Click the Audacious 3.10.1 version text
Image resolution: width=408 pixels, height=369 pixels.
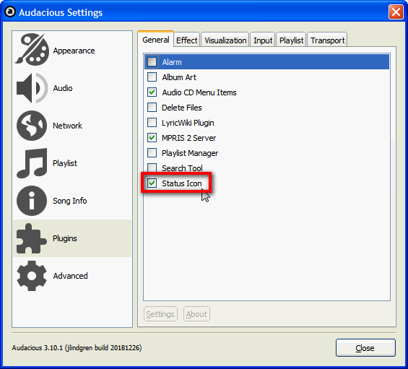pos(77,348)
